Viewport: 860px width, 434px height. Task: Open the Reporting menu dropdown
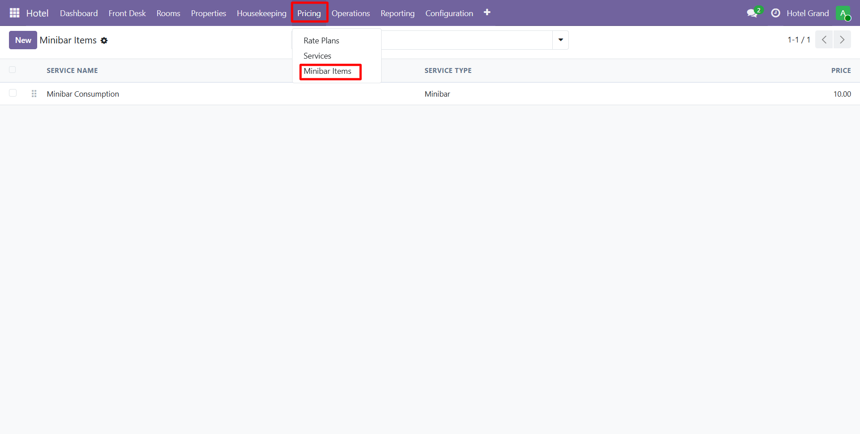pyautogui.click(x=397, y=13)
